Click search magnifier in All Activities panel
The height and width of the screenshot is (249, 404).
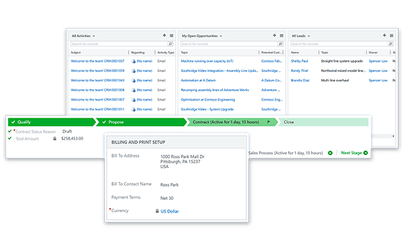(170, 44)
